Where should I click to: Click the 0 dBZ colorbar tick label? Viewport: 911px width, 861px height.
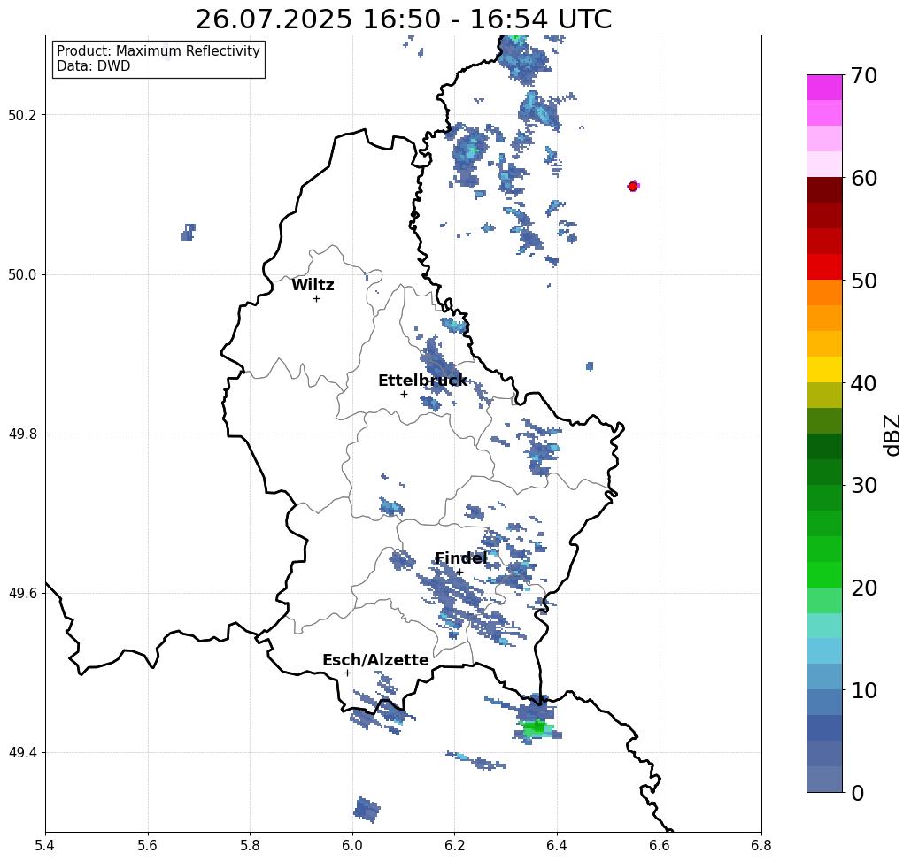pyautogui.click(x=858, y=793)
